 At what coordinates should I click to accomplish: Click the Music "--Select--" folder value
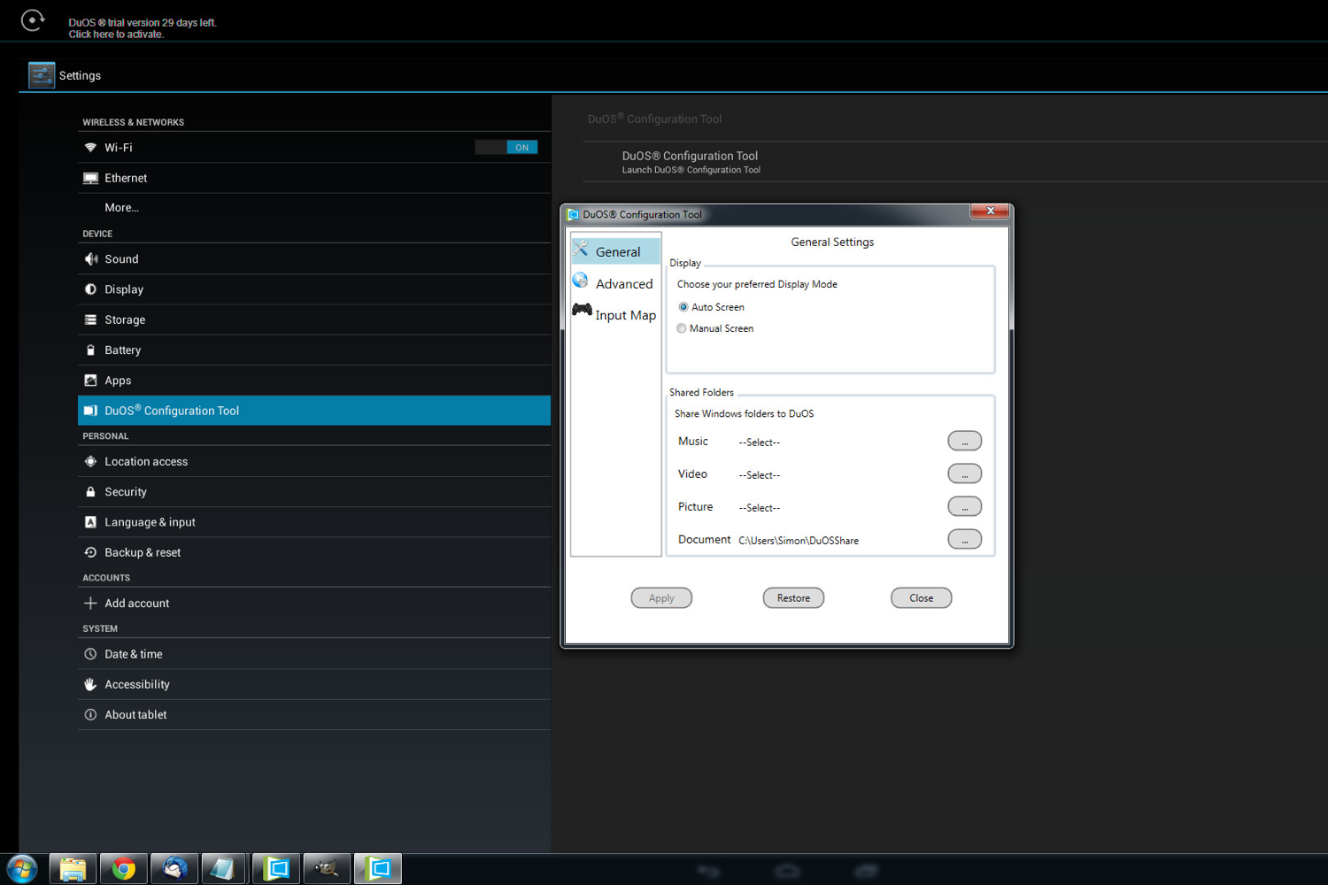(x=760, y=442)
